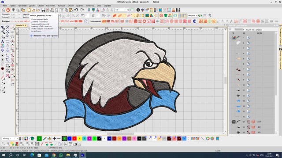The width and height of the screenshot is (282, 158).
Task: Click the Undo arrow in the toolbar
Action: (76, 10)
